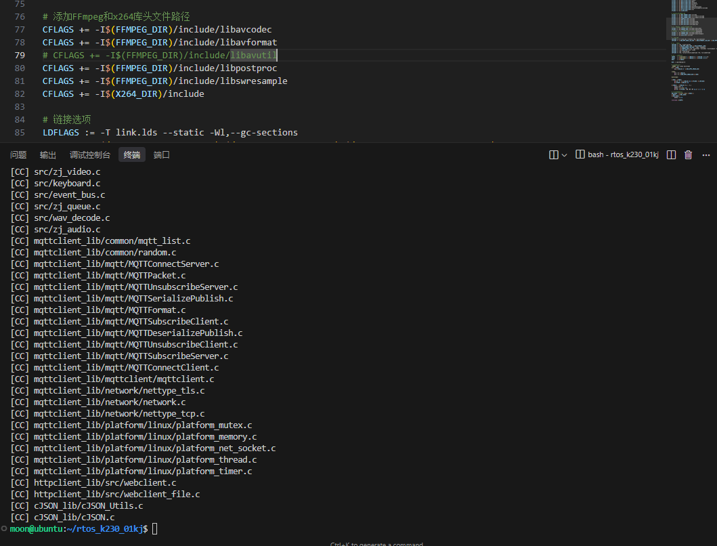Switch to the 问题 tab

click(x=18, y=154)
